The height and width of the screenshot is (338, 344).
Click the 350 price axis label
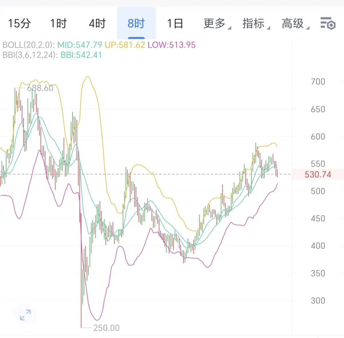(x=318, y=273)
